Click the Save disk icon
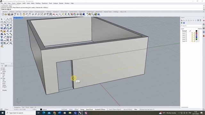The width and height of the screenshot is (205, 115). point(9,14)
